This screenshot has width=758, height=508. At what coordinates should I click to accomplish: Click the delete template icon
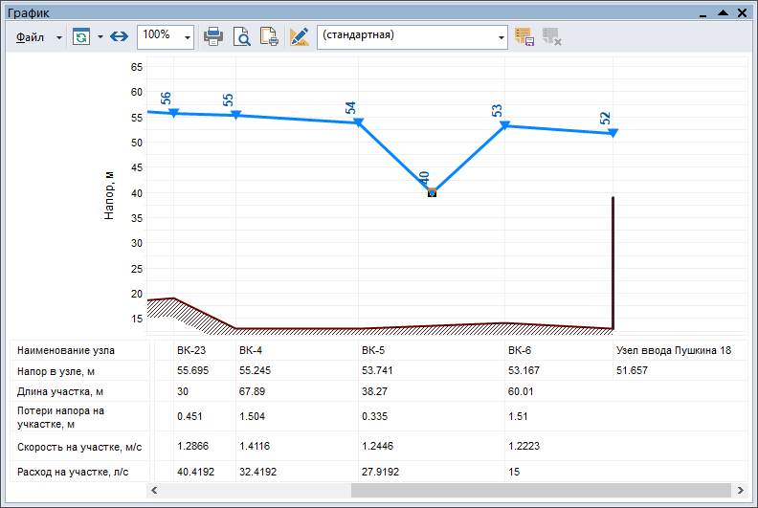coord(551,36)
